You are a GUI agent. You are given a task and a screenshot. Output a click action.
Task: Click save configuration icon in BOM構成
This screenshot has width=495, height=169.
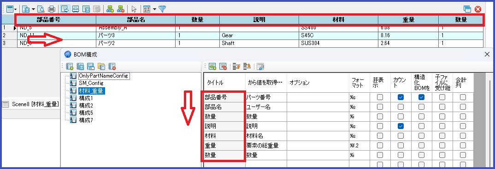[x=80, y=66]
